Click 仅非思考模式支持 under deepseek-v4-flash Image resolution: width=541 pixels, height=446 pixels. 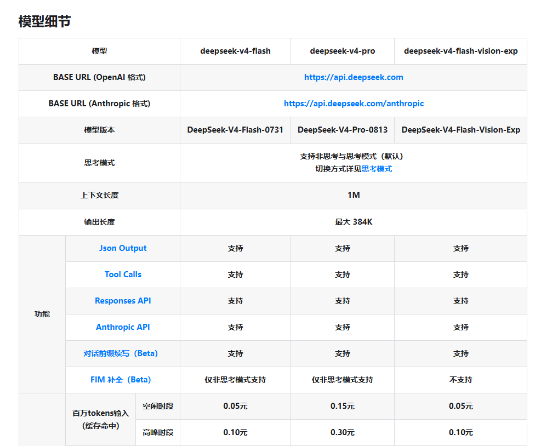tap(235, 380)
